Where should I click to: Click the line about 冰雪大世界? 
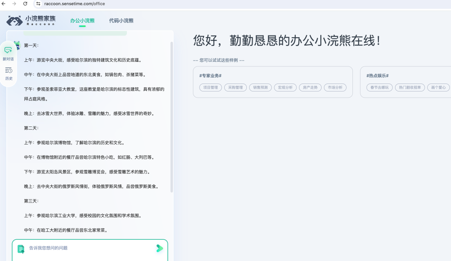(x=90, y=114)
